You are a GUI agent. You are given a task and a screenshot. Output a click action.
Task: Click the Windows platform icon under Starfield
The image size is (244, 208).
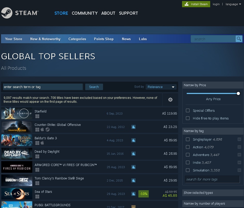tap(37, 116)
